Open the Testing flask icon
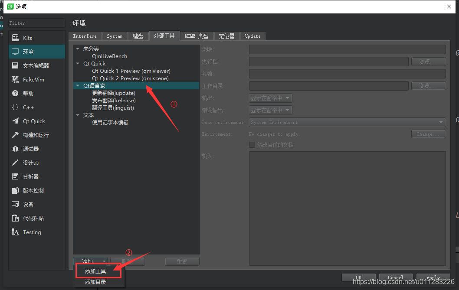Image resolution: width=459 pixels, height=290 pixels. 15,232
